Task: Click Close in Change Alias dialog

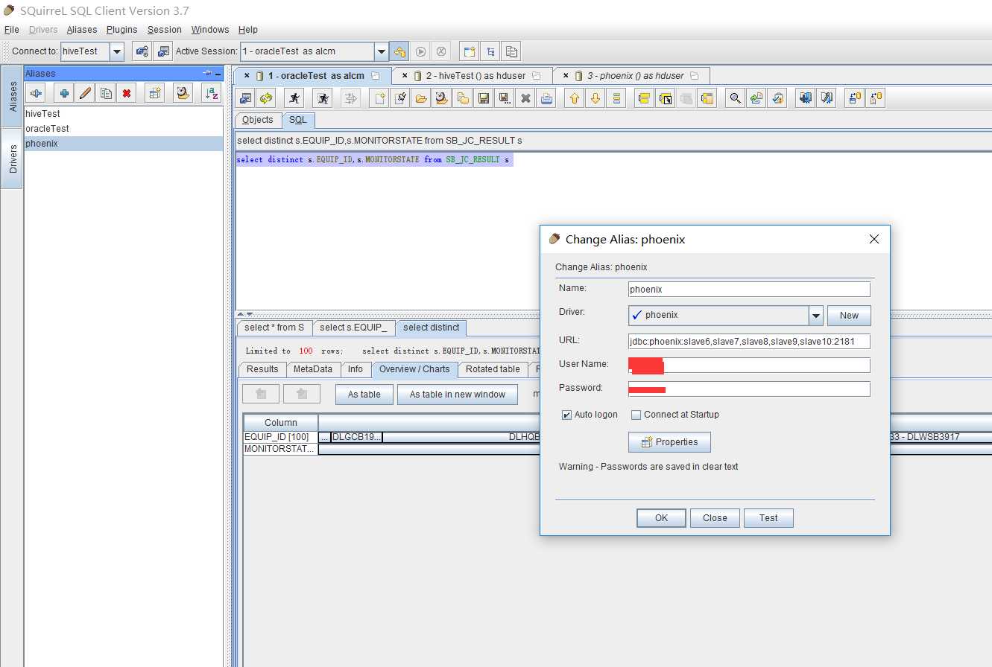Action: coord(715,518)
